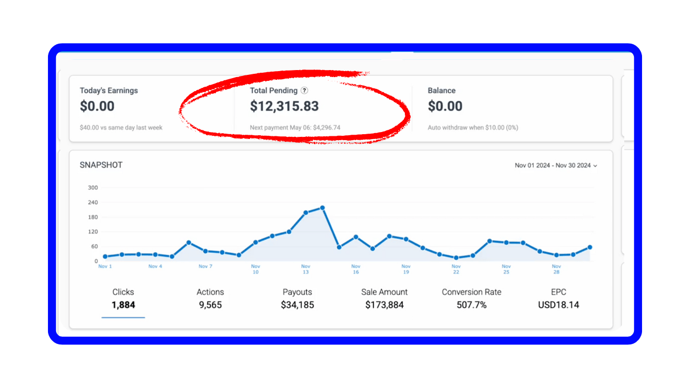This screenshot has width=690, height=388.
Task: Click the Today's Earnings $0.00 value
Action: click(97, 106)
